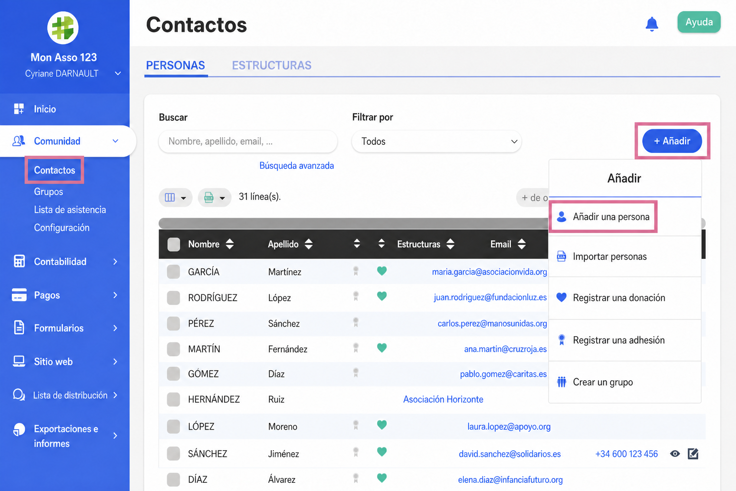Screen dimensions: 736x491
Task: Expand the Cyriane DARNAULT account menu
Action: click(118, 73)
